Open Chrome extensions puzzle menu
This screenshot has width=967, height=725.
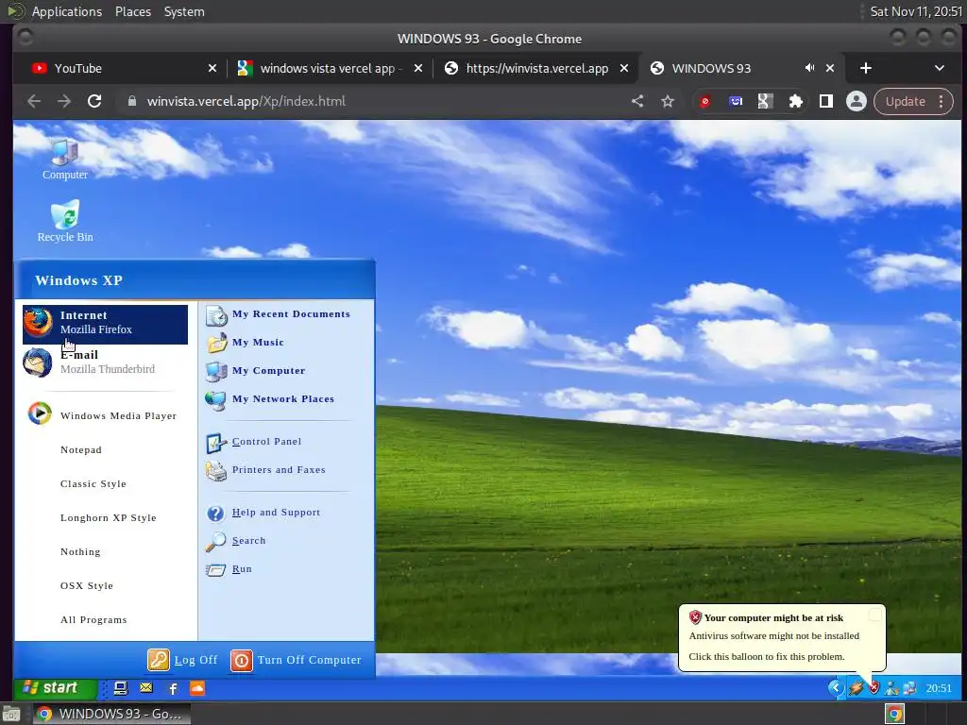795,101
